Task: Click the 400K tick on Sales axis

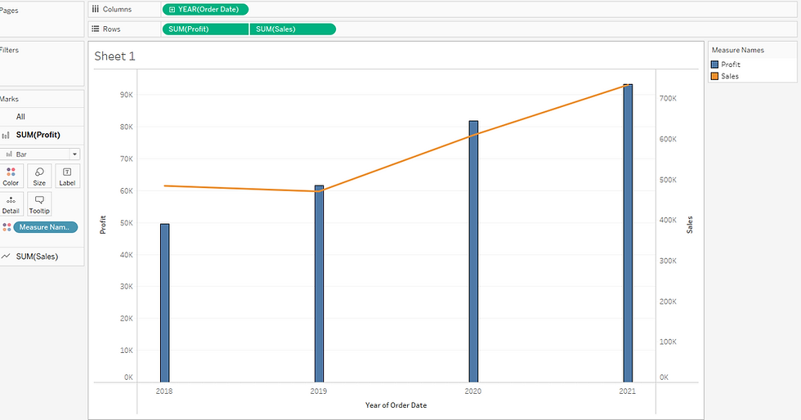Action: [669, 221]
